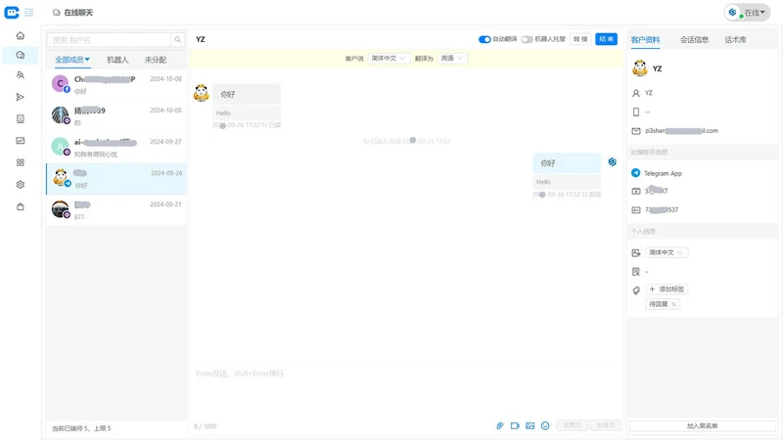The width and height of the screenshot is (783, 440).
Task: Click the 加入黑名单 button
Action: [x=702, y=425]
